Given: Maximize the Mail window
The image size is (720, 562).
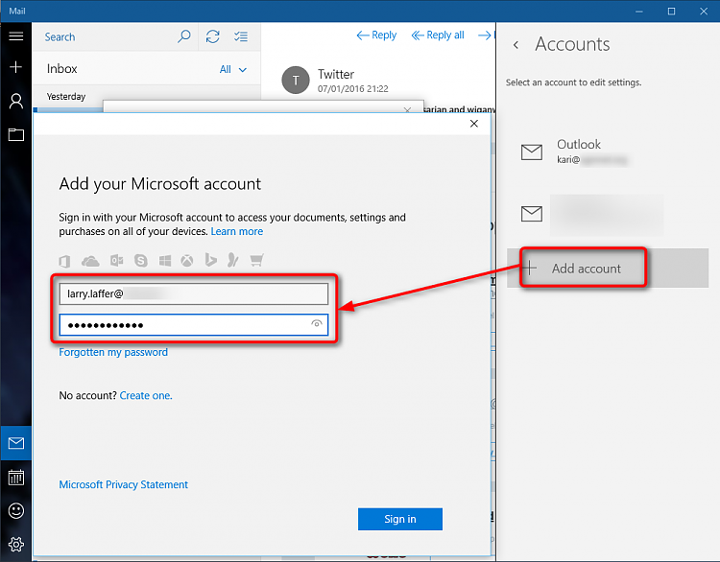Looking at the screenshot, I should point(671,11).
